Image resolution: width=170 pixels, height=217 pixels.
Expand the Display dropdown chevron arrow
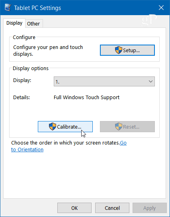(x=150, y=82)
